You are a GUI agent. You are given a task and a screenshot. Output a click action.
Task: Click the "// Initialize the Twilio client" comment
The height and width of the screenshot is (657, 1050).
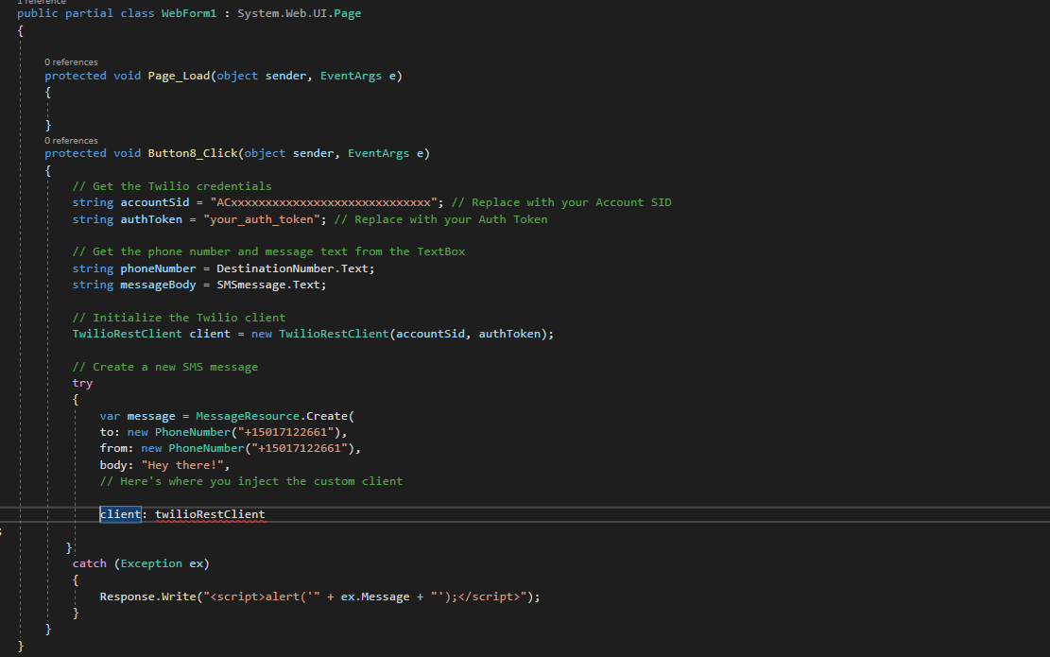pos(179,318)
